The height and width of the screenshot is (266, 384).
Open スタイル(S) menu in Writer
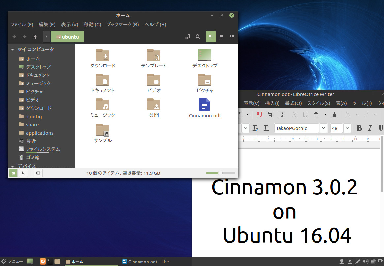pyautogui.click(x=319, y=103)
